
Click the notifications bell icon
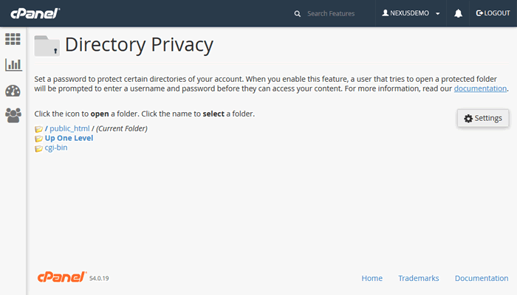click(458, 13)
